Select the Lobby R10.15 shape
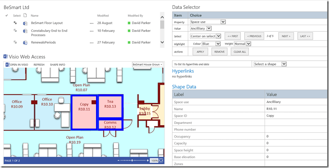Image resolution: width=329 pixels, height=168 pixels. (x=145, y=111)
